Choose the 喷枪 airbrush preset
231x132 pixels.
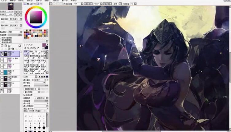(x=32, y=52)
